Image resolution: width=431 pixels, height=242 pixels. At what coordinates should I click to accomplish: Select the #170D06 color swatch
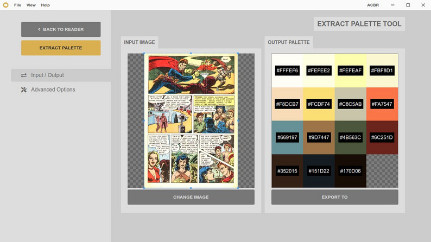351,171
